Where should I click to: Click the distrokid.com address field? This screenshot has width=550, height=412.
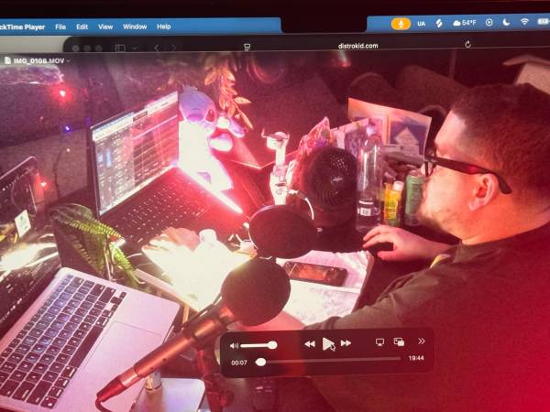(357, 46)
